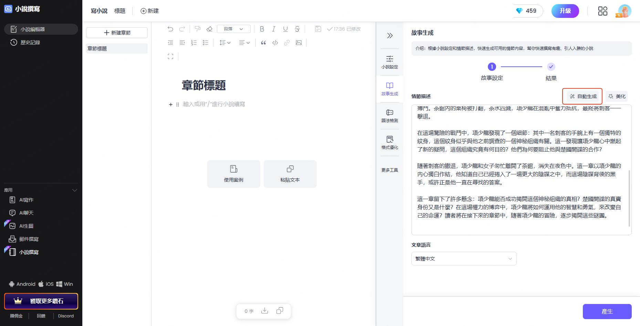Toggle numbered list formatting
This screenshot has width=640, height=326.
click(194, 43)
